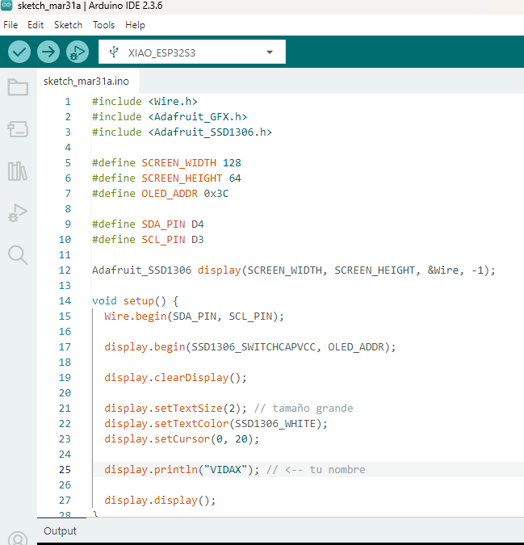524x545 pixels.
Task: Open the Search magnifier sidebar icon
Action: point(18,255)
